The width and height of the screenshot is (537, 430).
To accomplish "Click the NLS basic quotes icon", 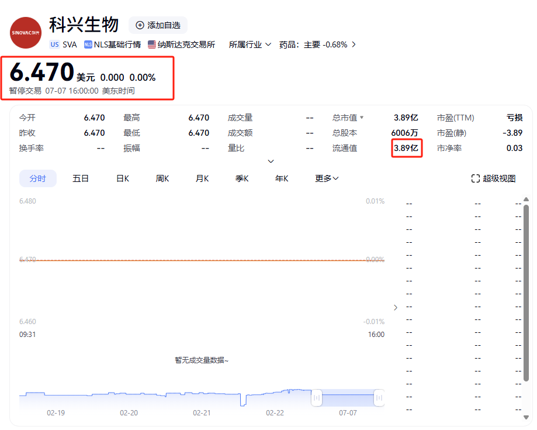I will tap(88, 44).
